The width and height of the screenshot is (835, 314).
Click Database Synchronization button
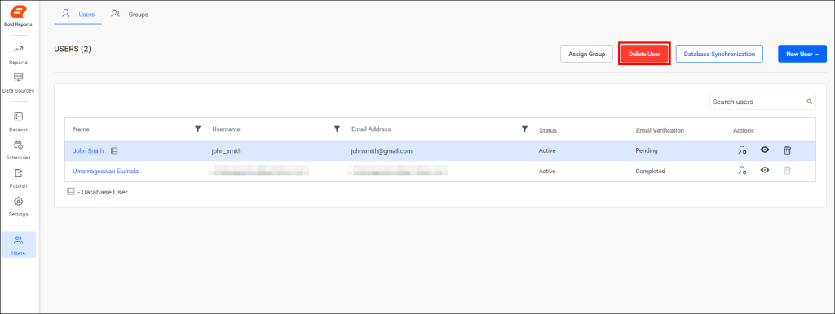[x=719, y=54]
